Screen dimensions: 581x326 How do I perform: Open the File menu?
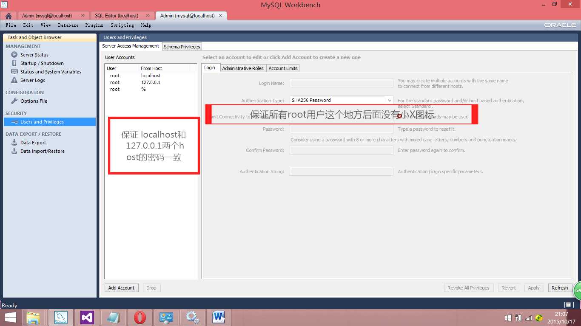point(11,25)
